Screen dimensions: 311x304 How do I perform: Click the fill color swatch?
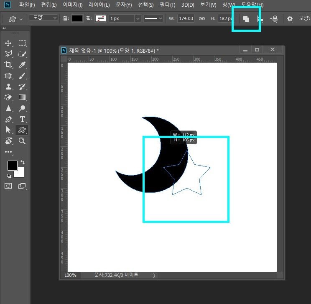click(77, 18)
